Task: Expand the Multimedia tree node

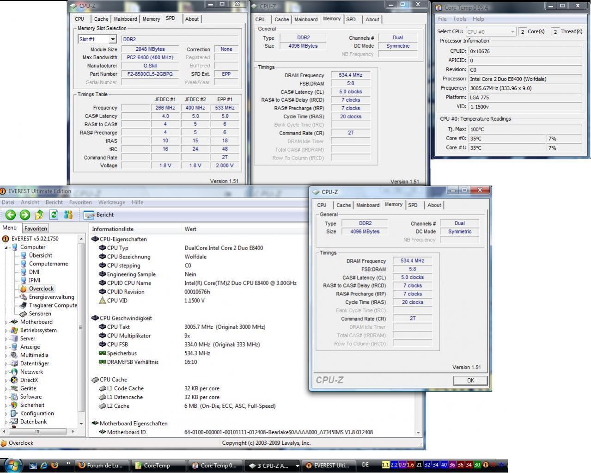Action: click(6, 356)
